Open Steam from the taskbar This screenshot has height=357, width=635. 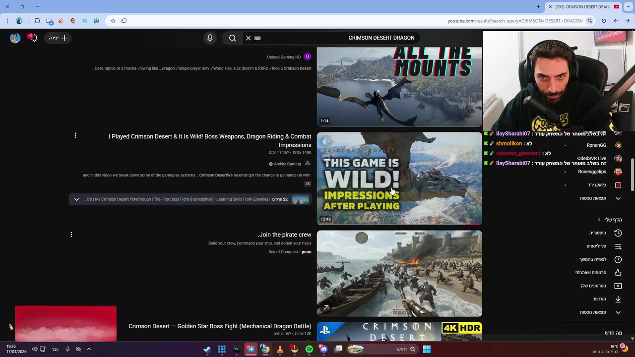coord(207,349)
